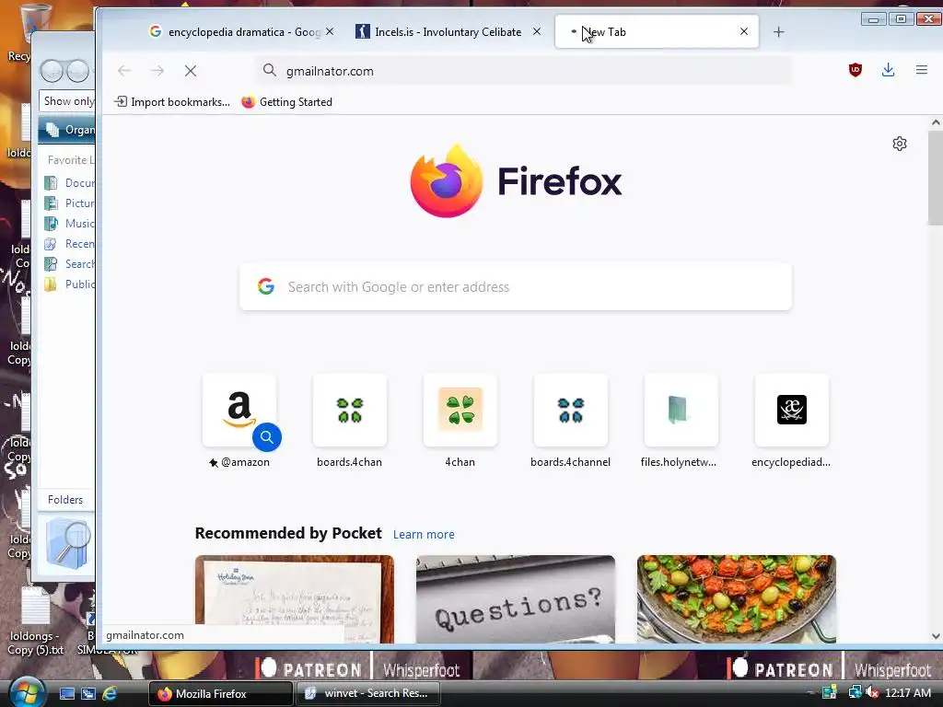Click the search folder icon in Explorer
Image resolution: width=943 pixels, height=707 pixels.
(x=68, y=544)
